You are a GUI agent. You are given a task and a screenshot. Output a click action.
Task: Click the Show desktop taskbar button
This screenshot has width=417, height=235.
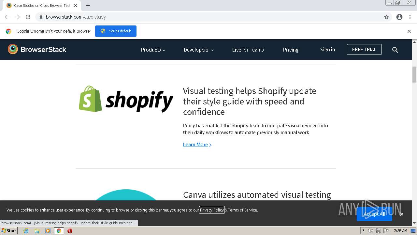tap(413, 231)
